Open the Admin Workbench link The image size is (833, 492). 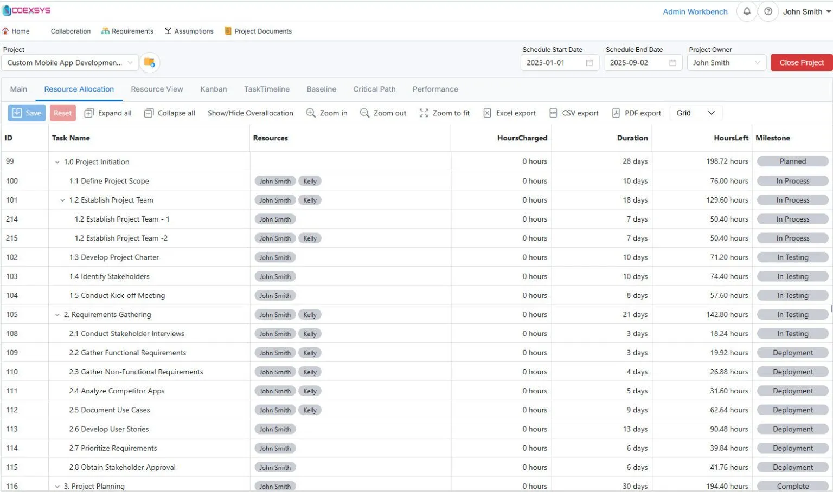point(695,11)
